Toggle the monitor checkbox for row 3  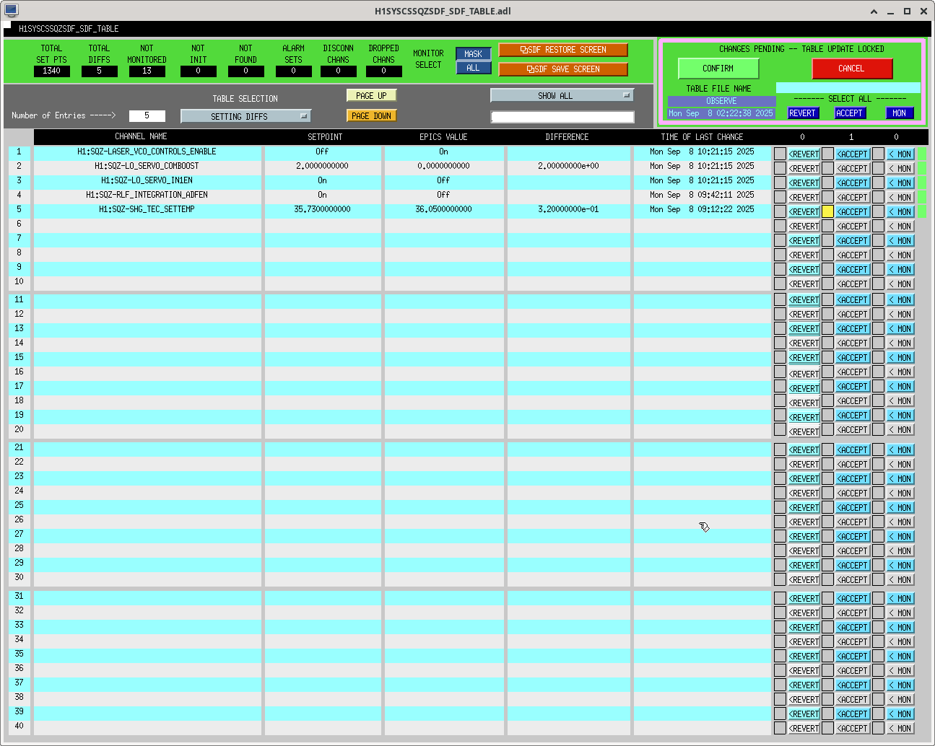878,183
